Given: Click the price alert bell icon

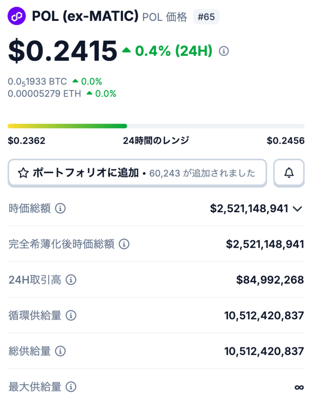Looking at the screenshot, I should coord(289,172).
